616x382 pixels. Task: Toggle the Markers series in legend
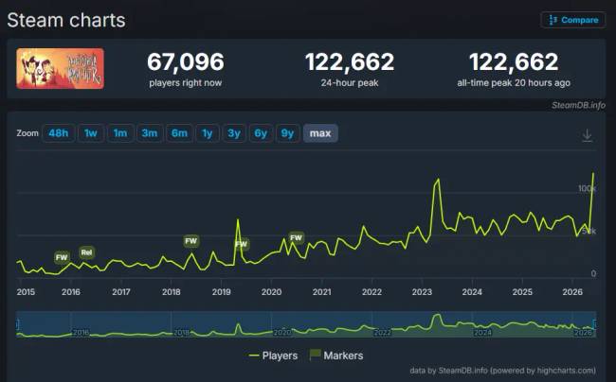pos(336,356)
